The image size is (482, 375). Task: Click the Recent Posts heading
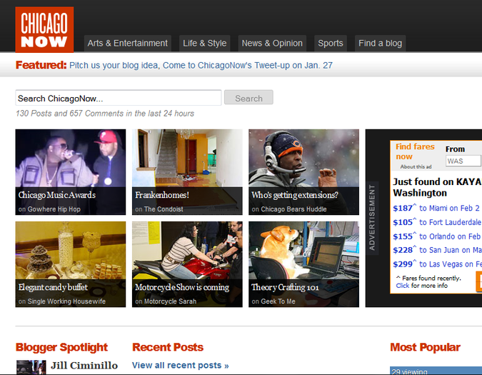[x=168, y=347]
